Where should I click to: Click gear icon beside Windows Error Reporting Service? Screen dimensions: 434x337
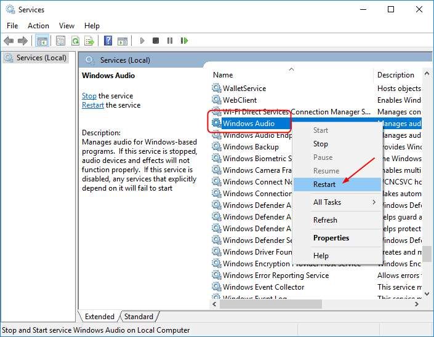[x=217, y=275]
